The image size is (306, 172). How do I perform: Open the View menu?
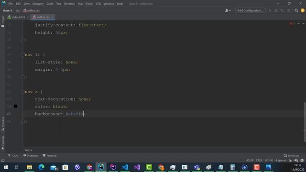click(27, 4)
